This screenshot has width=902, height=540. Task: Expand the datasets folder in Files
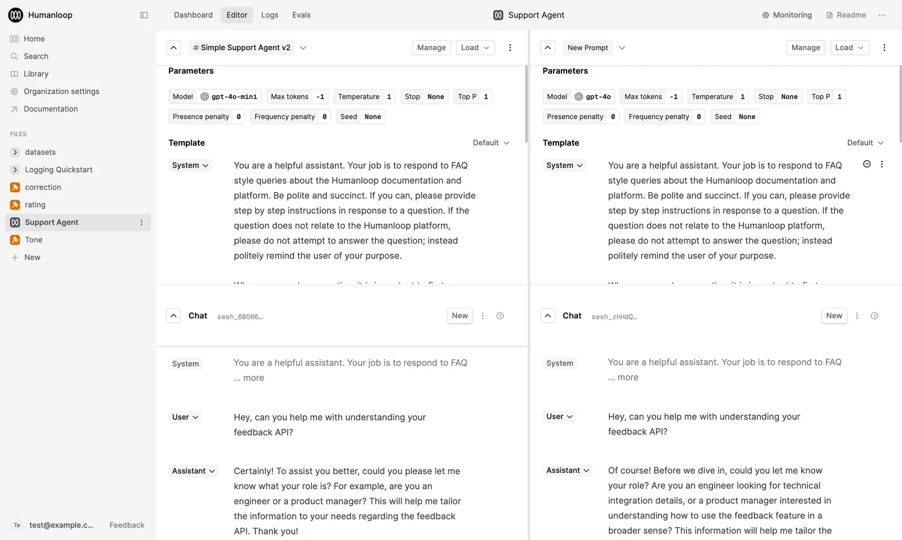point(15,152)
